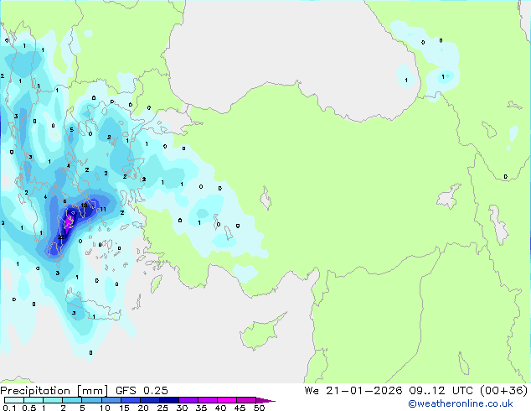The width and height of the screenshot is (531, 411).
Task: Click the map value '22' over Greece
Action: point(61,237)
